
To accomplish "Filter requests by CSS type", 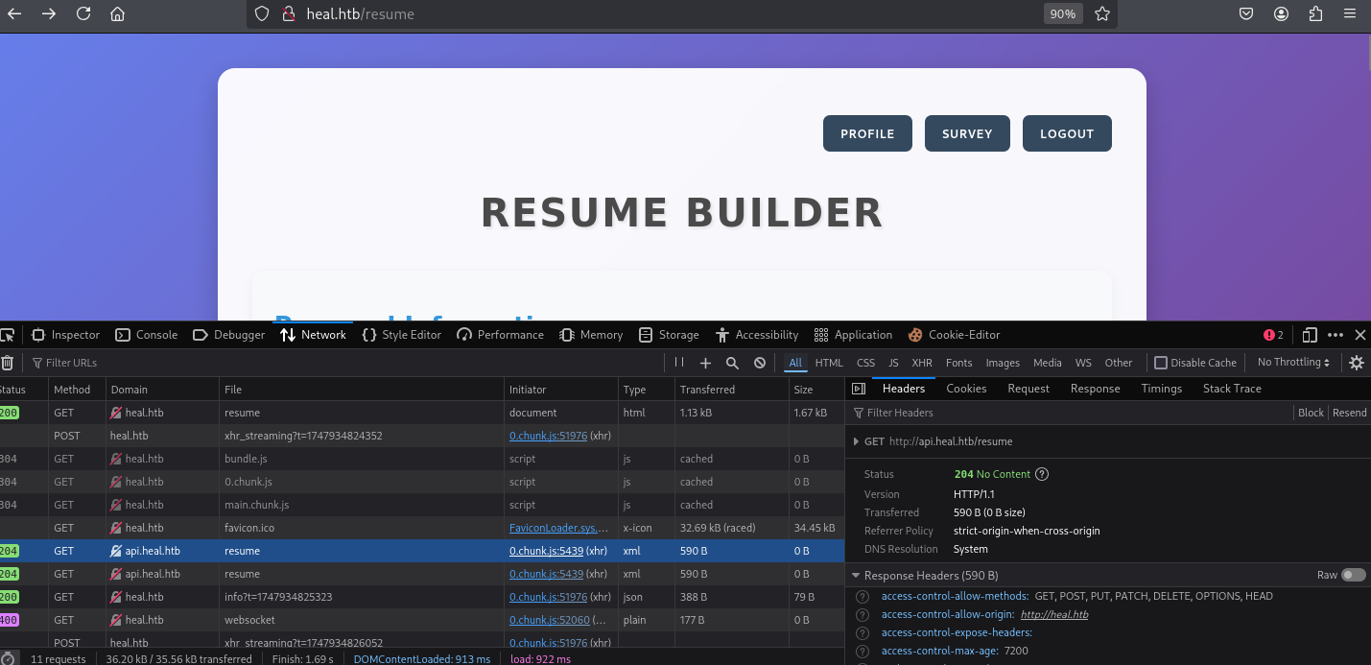I will click(865, 363).
